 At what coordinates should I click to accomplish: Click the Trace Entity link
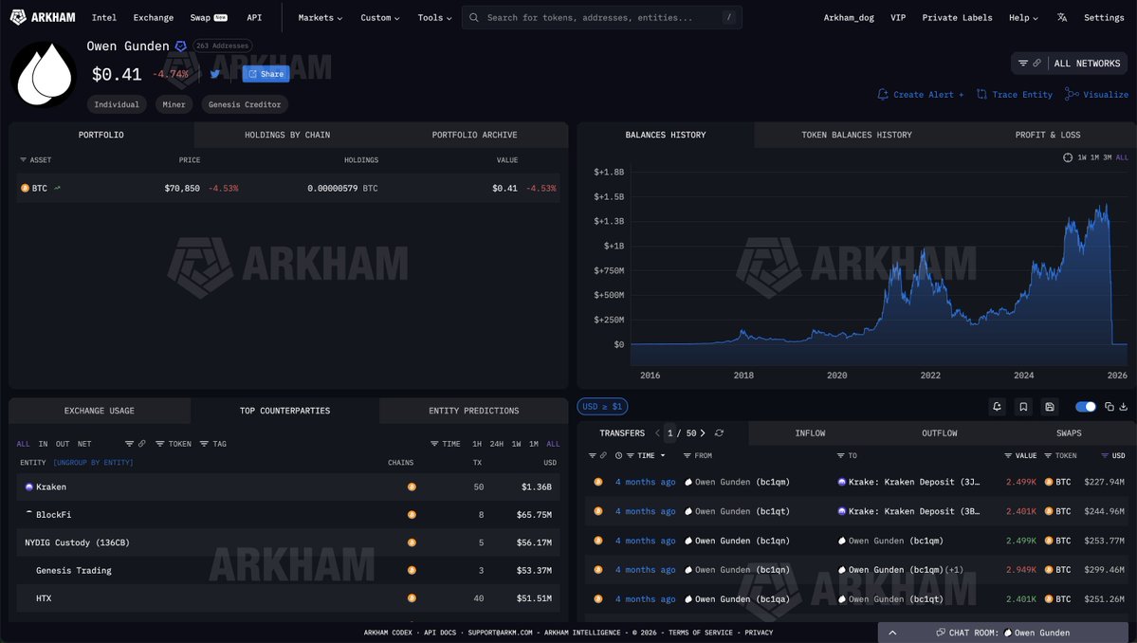tap(1020, 94)
